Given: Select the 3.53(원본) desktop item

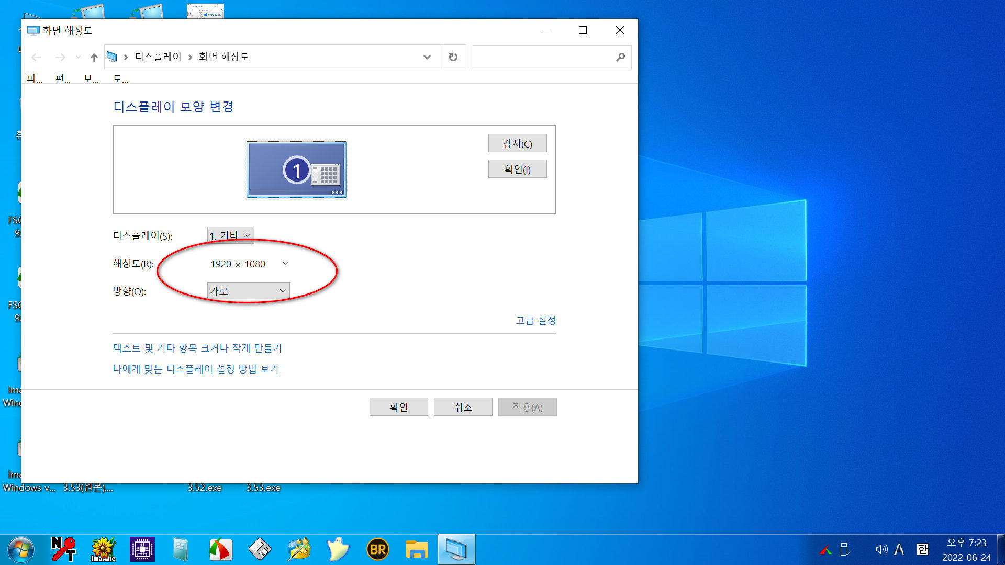Looking at the screenshot, I should click(x=88, y=487).
